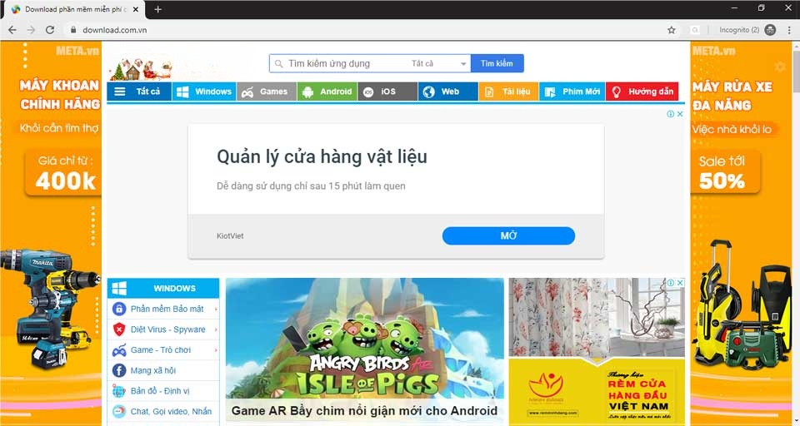Viewport: 800px width, 426px height.
Task: Open the curtain Rèm Cửa ad image
Action: coord(597,352)
